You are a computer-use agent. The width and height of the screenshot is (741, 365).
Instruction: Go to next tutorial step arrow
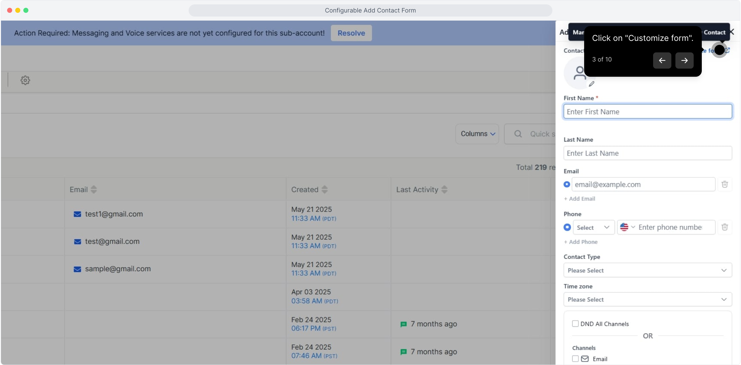[684, 60]
